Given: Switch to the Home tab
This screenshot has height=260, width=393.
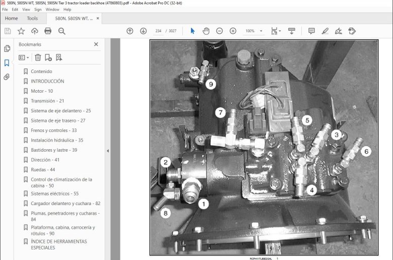Looking at the screenshot, I should click(11, 18).
